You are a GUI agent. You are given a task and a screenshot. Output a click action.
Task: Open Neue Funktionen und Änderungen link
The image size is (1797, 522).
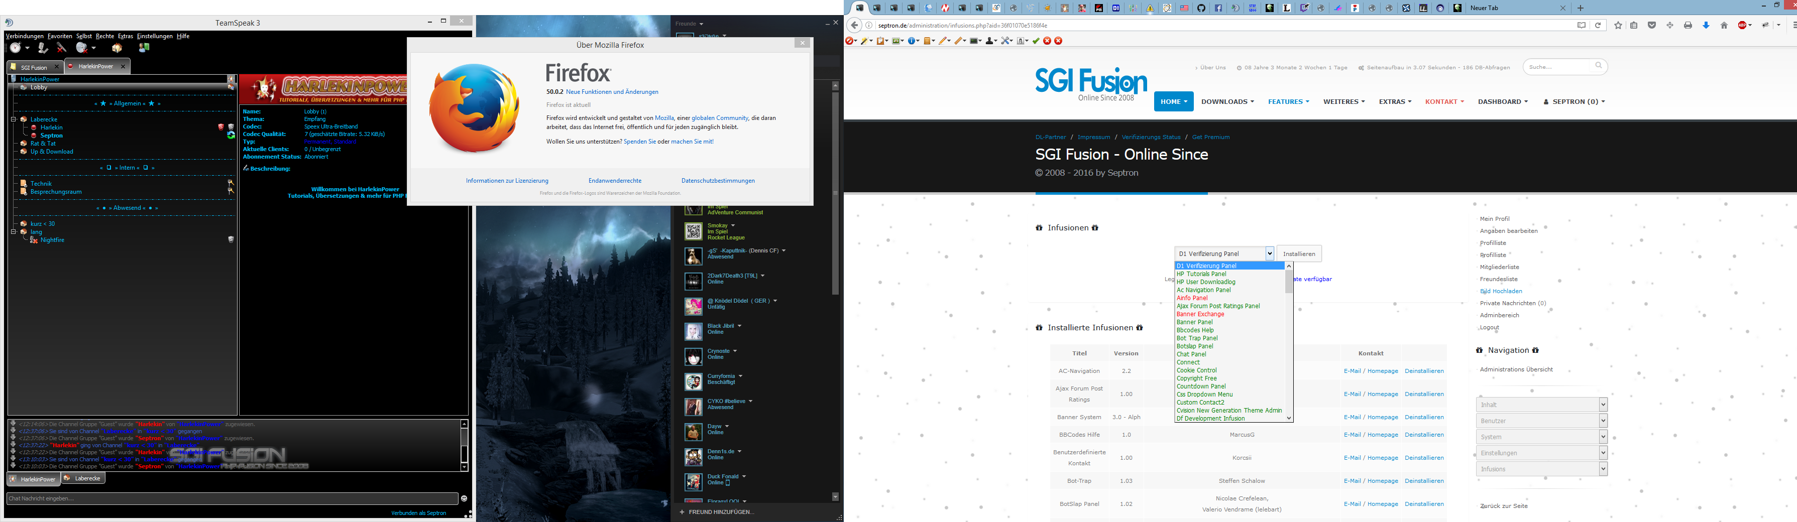point(612,92)
